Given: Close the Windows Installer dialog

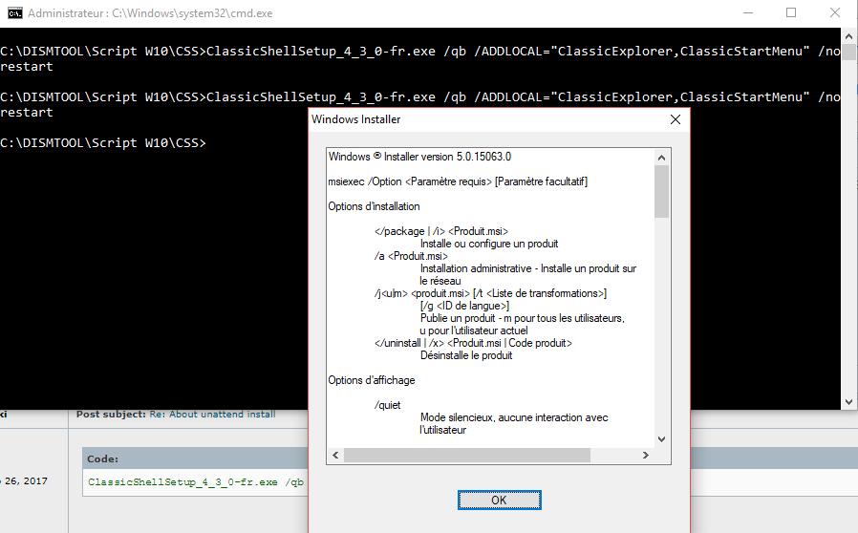Looking at the screenshot, I should 676,119.
